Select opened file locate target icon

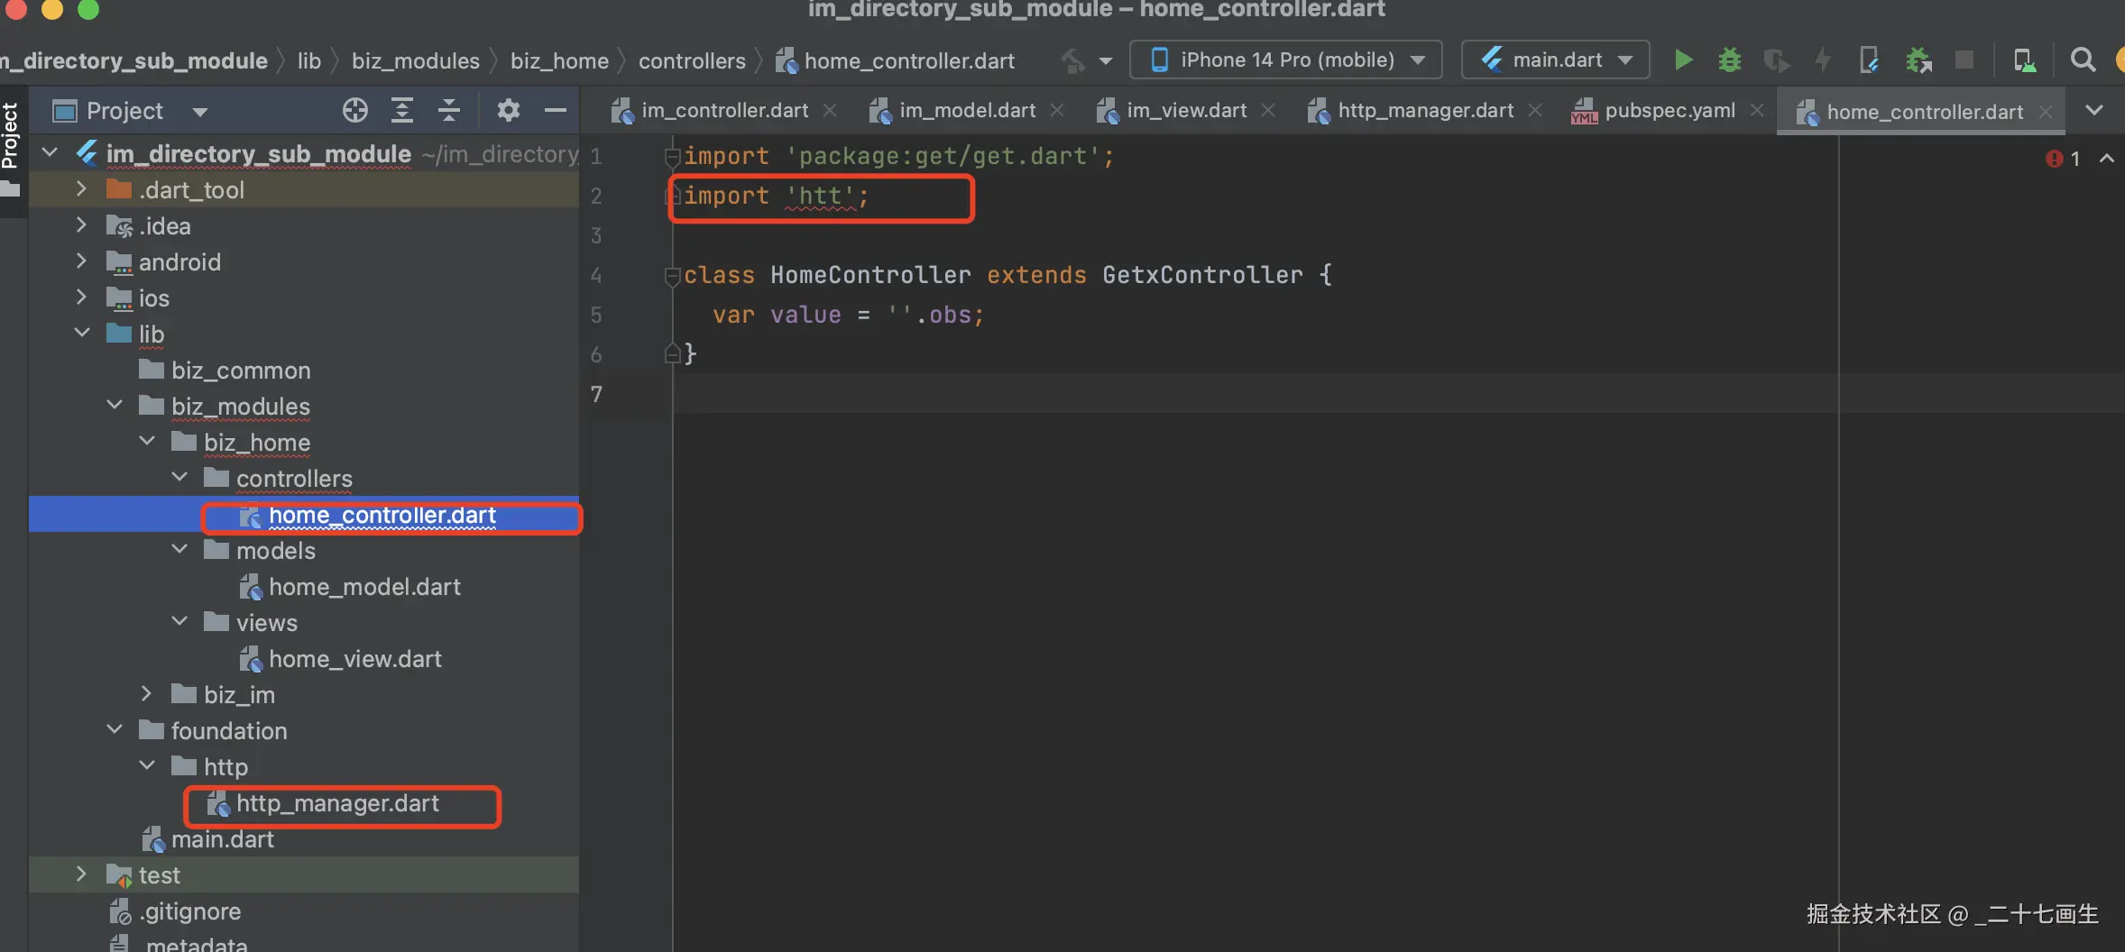tap(355, 110)
